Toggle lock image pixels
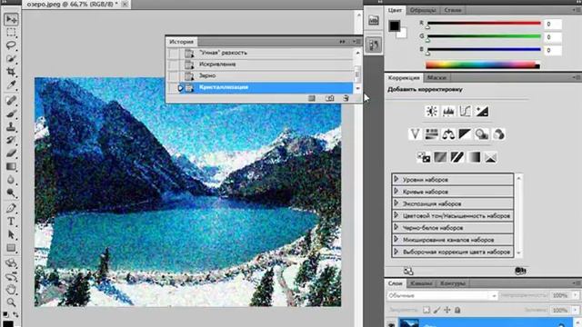Viewport: 582px width, 327px height. [436, 310]
